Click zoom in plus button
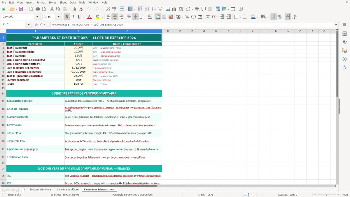 point(338,195)
